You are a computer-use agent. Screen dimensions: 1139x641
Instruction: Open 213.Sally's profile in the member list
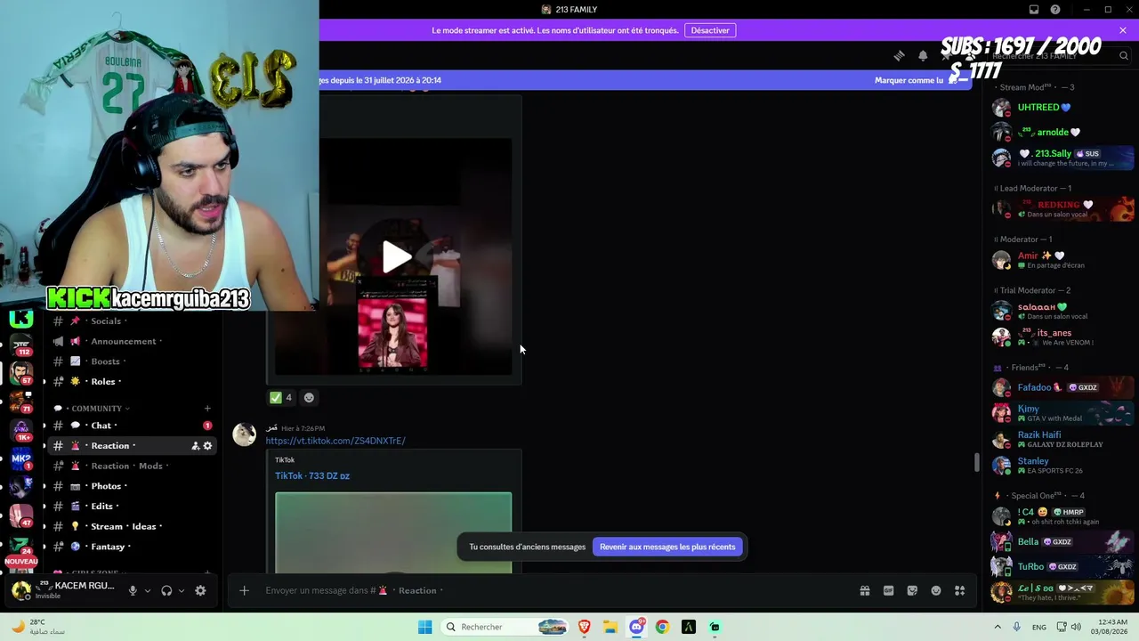tap(1063, 158)
